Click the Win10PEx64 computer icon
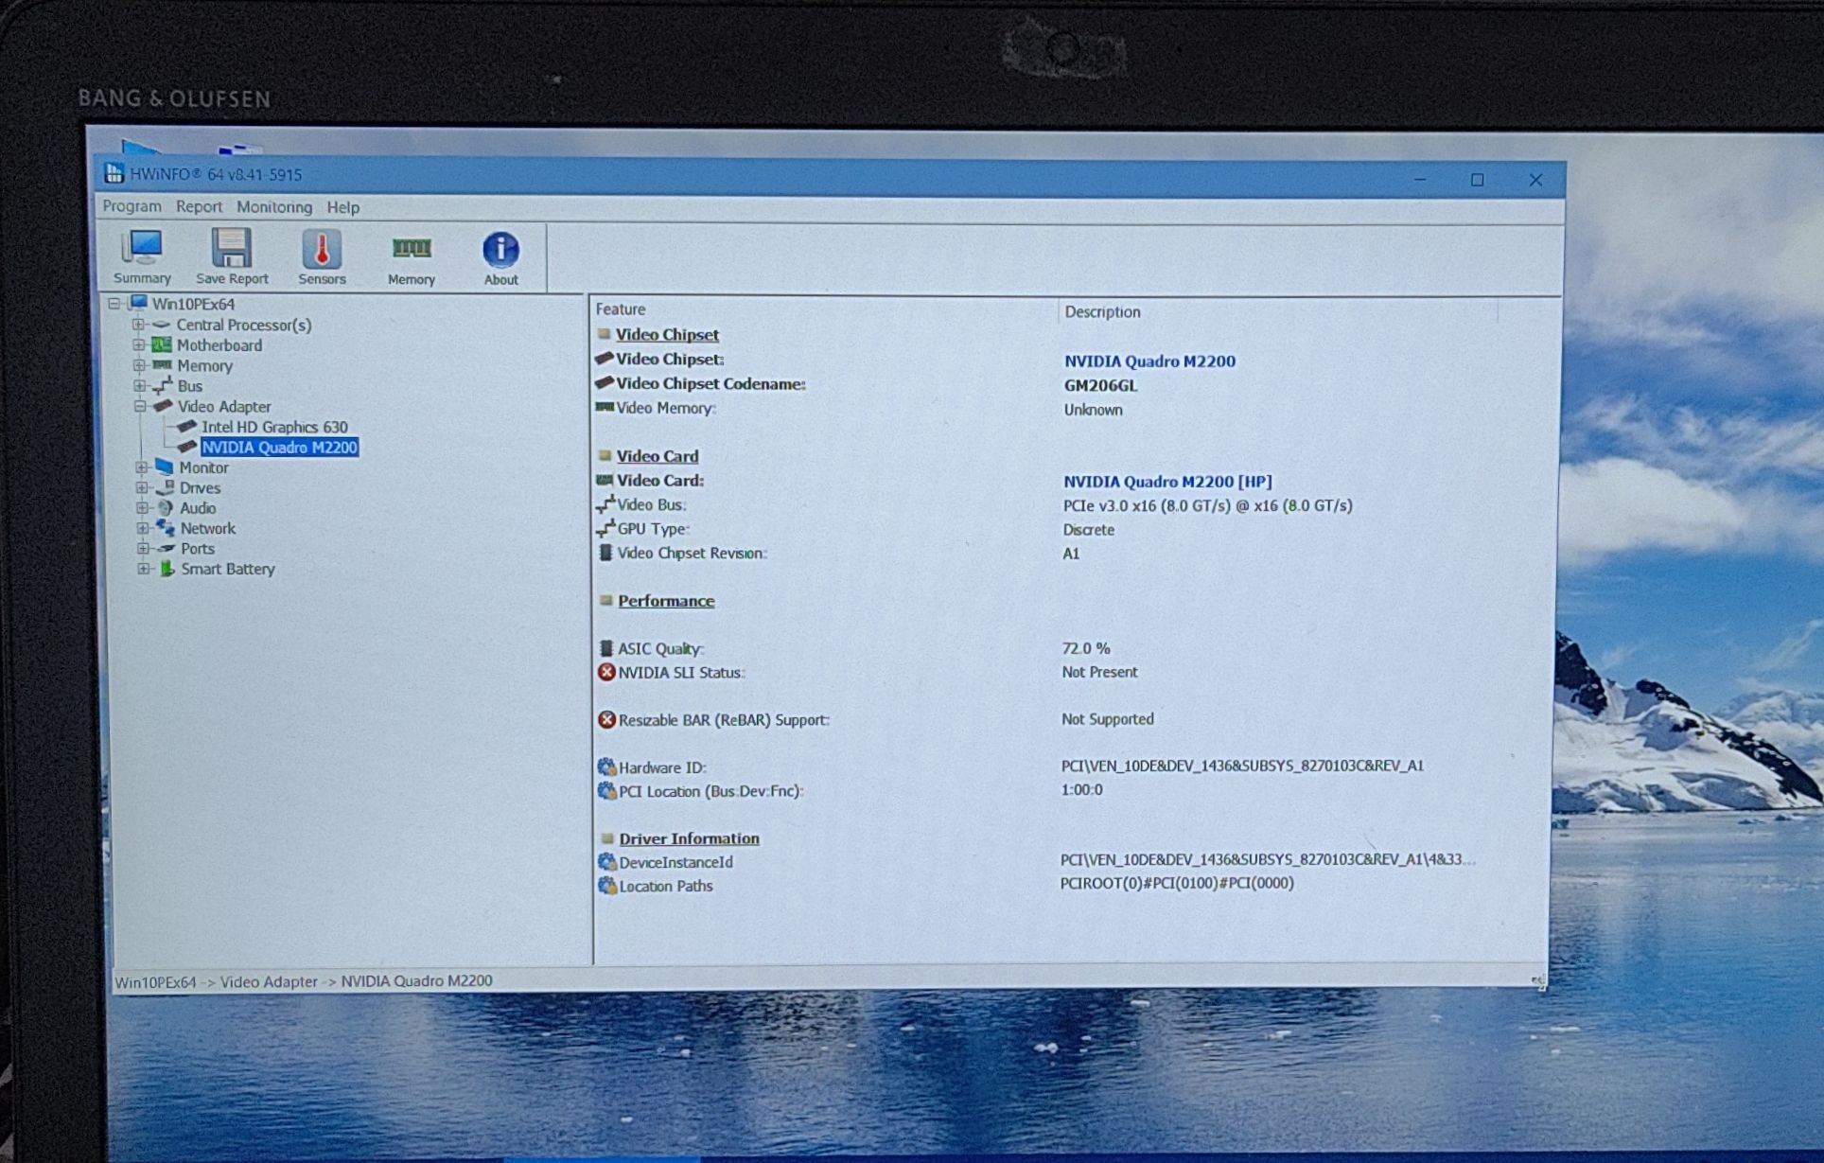This screenshot has width=1824, height=1163. (x=139, y=303)
